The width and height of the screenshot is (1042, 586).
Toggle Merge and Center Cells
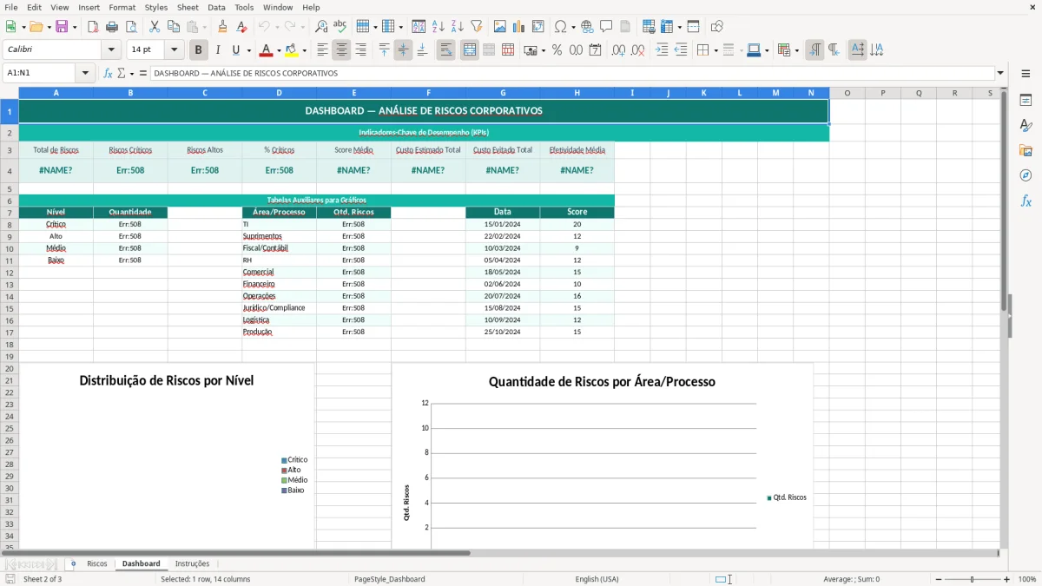point(469,50)
